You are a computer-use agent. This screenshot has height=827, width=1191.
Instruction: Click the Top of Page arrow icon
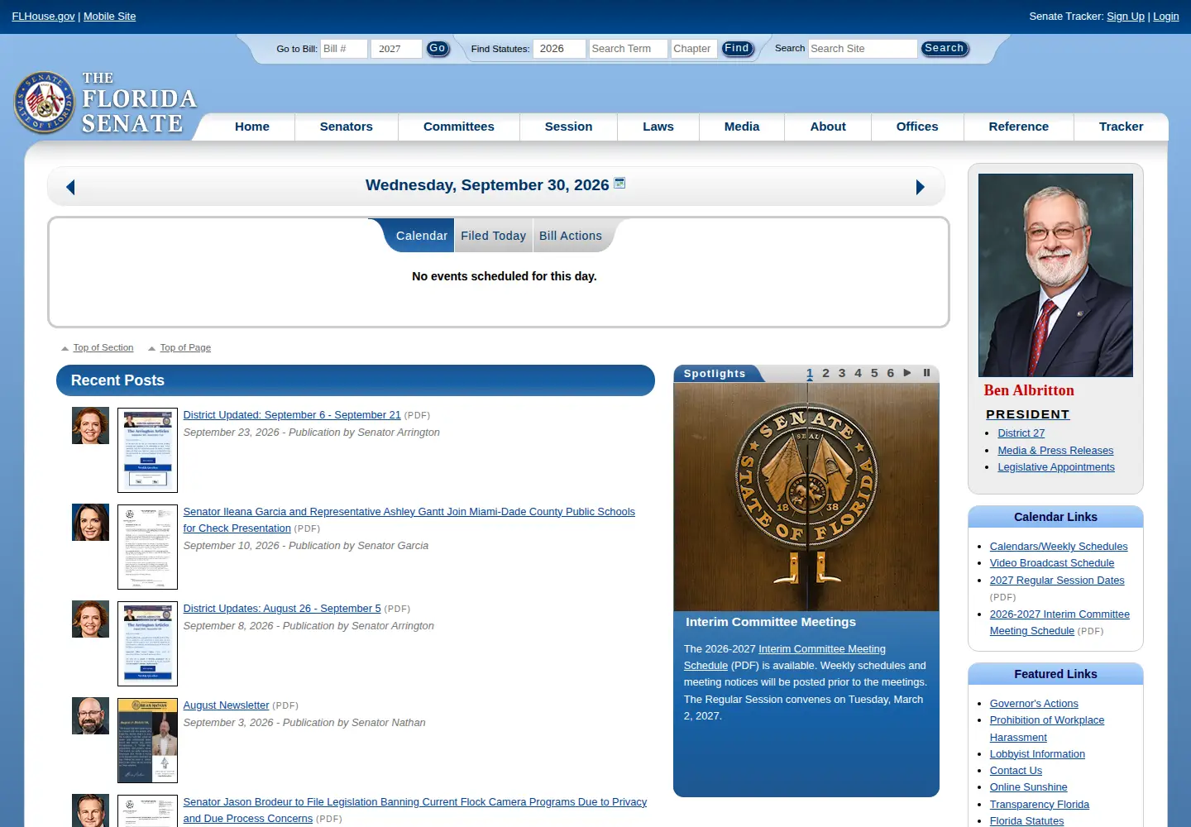(x=151, y=348)
